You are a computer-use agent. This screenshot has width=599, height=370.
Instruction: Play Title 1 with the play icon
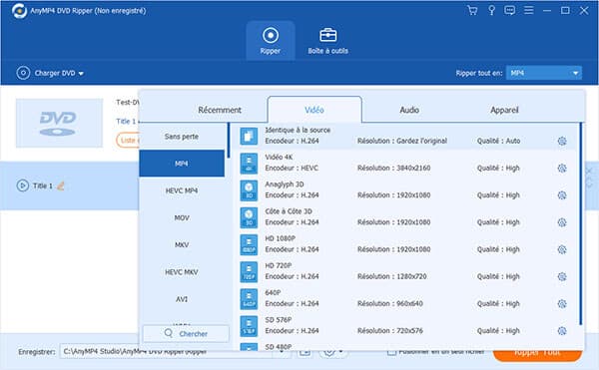coord(23,185)
